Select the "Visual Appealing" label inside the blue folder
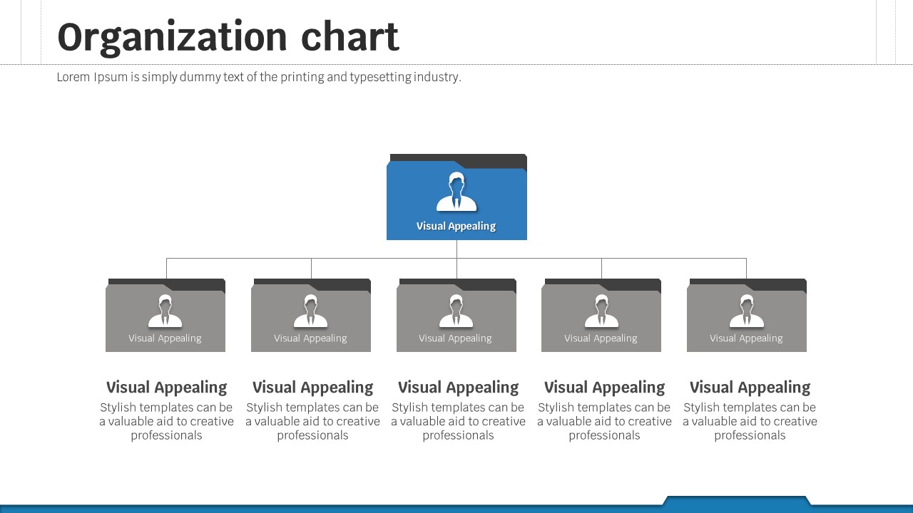The height and width of the screenshot is (513, 913). click(x=456, y=226)
